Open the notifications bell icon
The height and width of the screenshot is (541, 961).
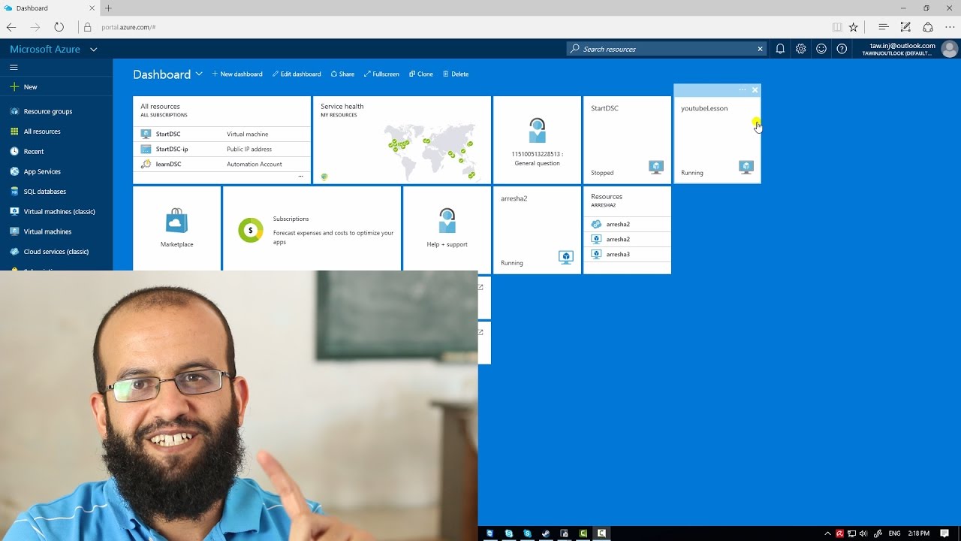pos(780,49)
